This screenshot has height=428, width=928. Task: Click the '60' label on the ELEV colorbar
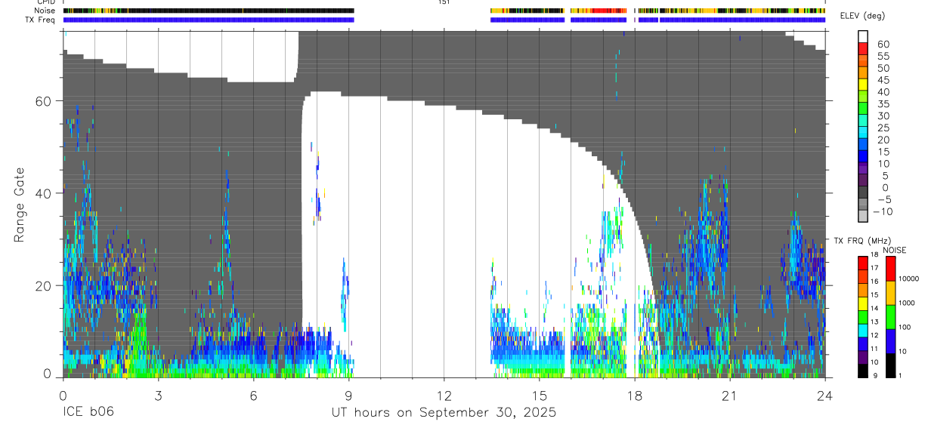point(883,44)
